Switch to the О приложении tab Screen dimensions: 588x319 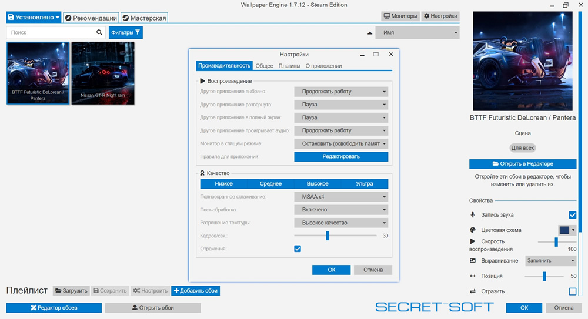click(x=323, y=66)
